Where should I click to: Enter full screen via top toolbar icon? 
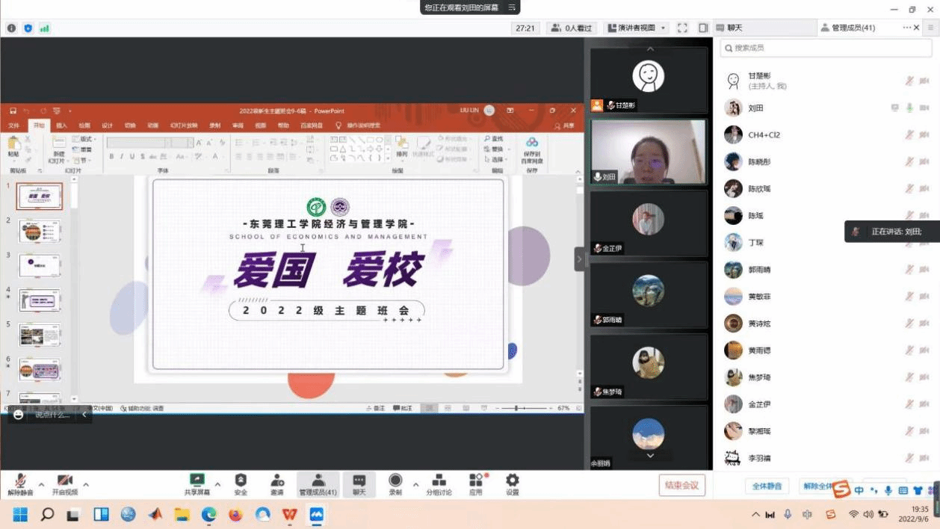click(x=682, y=28)
